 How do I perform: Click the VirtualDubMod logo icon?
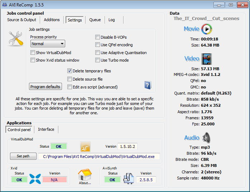(x=85, y=147)
